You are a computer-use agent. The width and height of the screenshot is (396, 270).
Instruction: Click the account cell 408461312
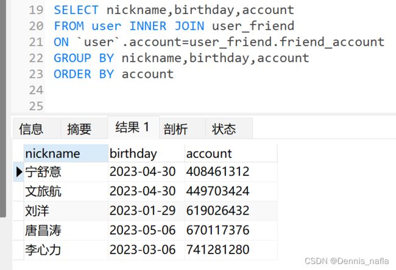tap(231, 172)
